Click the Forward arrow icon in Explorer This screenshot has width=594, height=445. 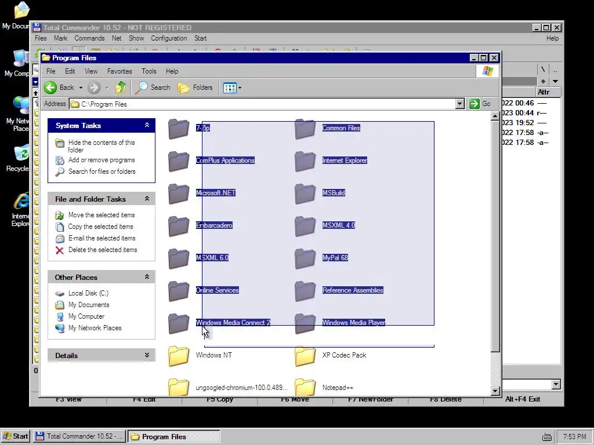(x=93, y=88)
